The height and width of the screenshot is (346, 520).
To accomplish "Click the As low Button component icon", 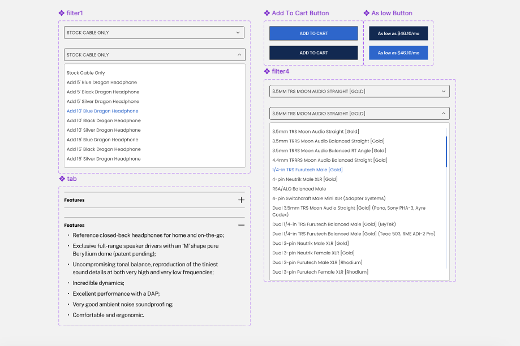I will point(367,13).
